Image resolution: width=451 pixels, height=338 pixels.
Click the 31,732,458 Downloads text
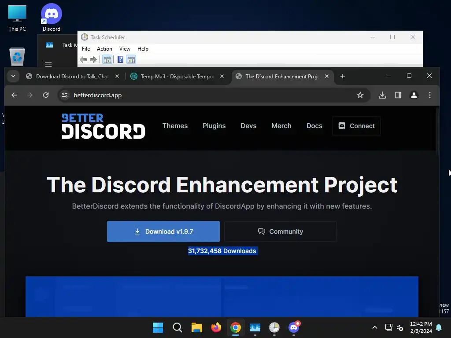pyautogui.click(x=222, y=251)
